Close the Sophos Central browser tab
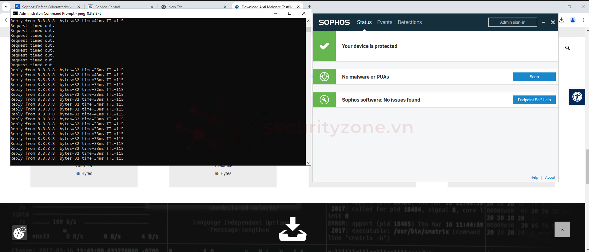Screen dimensions: 589x252 (x=152, y=7)
